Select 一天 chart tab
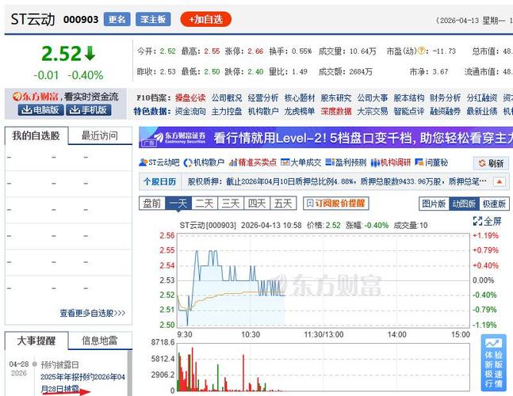This screenshot has height=396, width=513. (178, 204)
